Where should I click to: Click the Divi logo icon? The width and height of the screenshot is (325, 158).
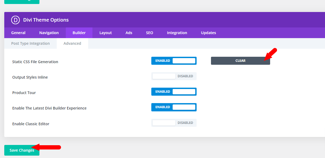pyautogui.click(x=16, y=20)
